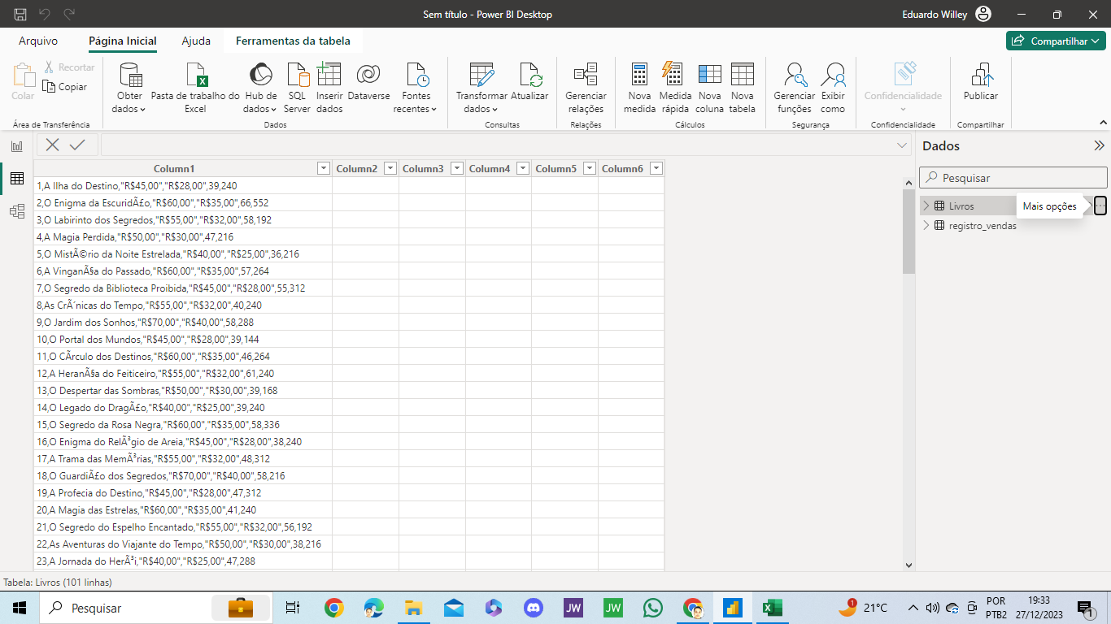Viewport: 1111px width, 624px height.
Task: Select row "9,O Jardim dos Sonhos"
Action: [183, 322]
